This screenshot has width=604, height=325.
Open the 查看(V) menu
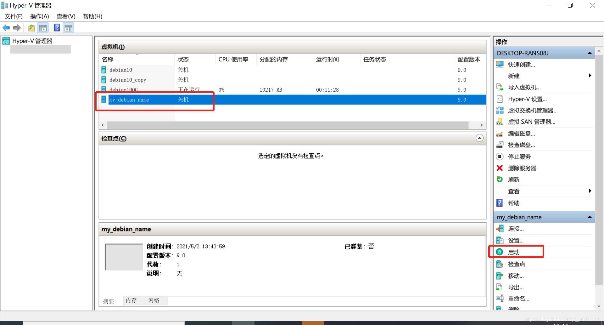tap(66, 16)
